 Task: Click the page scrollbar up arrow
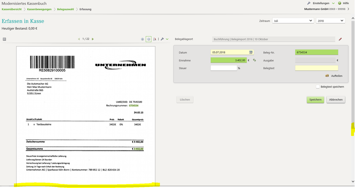point(353,18)
